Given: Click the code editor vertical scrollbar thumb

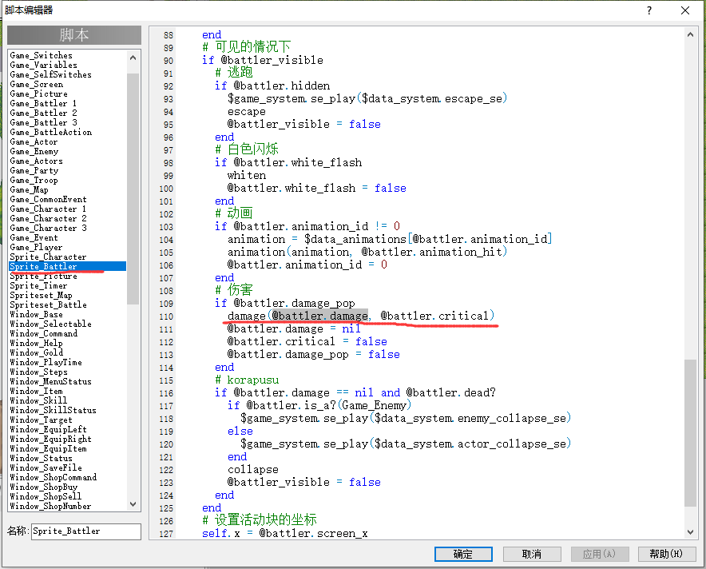Looking at the screenshot, I should (690, 432).
